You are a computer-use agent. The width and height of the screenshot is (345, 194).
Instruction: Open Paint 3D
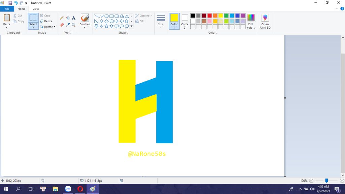[265, 21]
